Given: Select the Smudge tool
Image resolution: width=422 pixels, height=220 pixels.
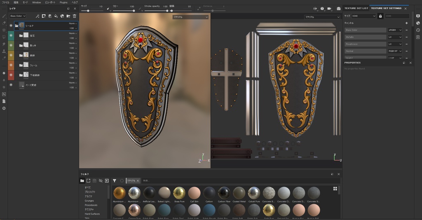Looking at the screenshot, I should tap(4, 44).
